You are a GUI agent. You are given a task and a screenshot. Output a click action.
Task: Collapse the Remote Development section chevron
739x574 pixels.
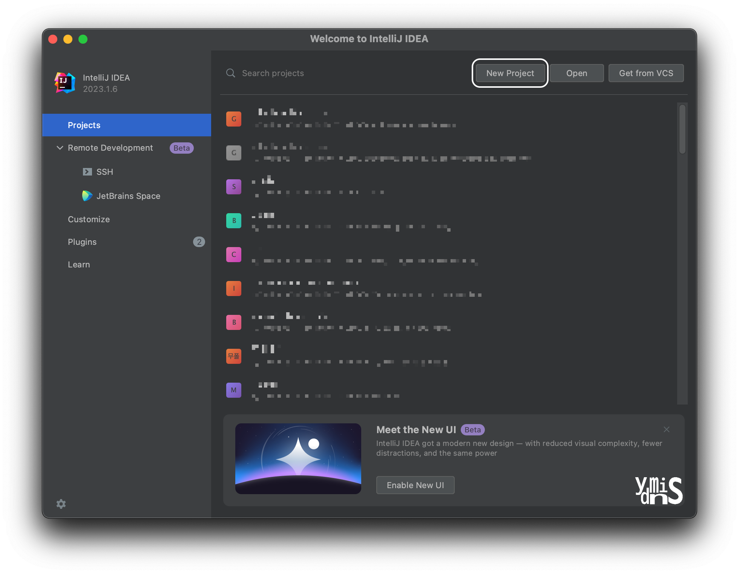60,148
